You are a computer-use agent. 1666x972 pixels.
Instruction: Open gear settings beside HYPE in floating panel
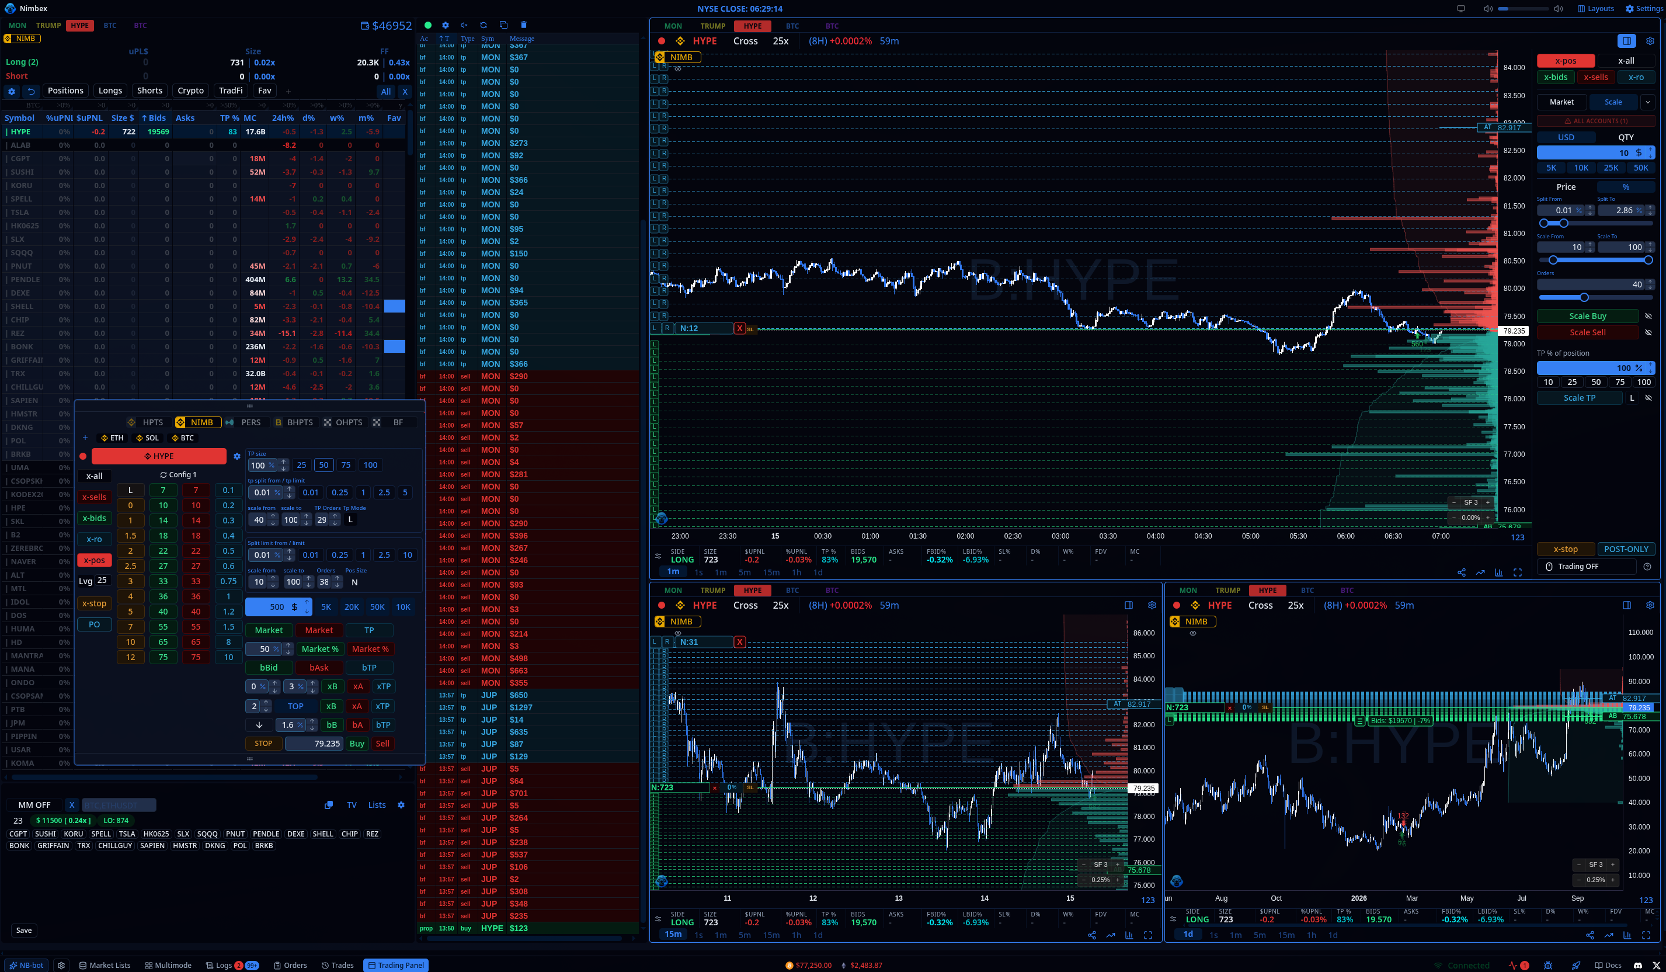236,456
